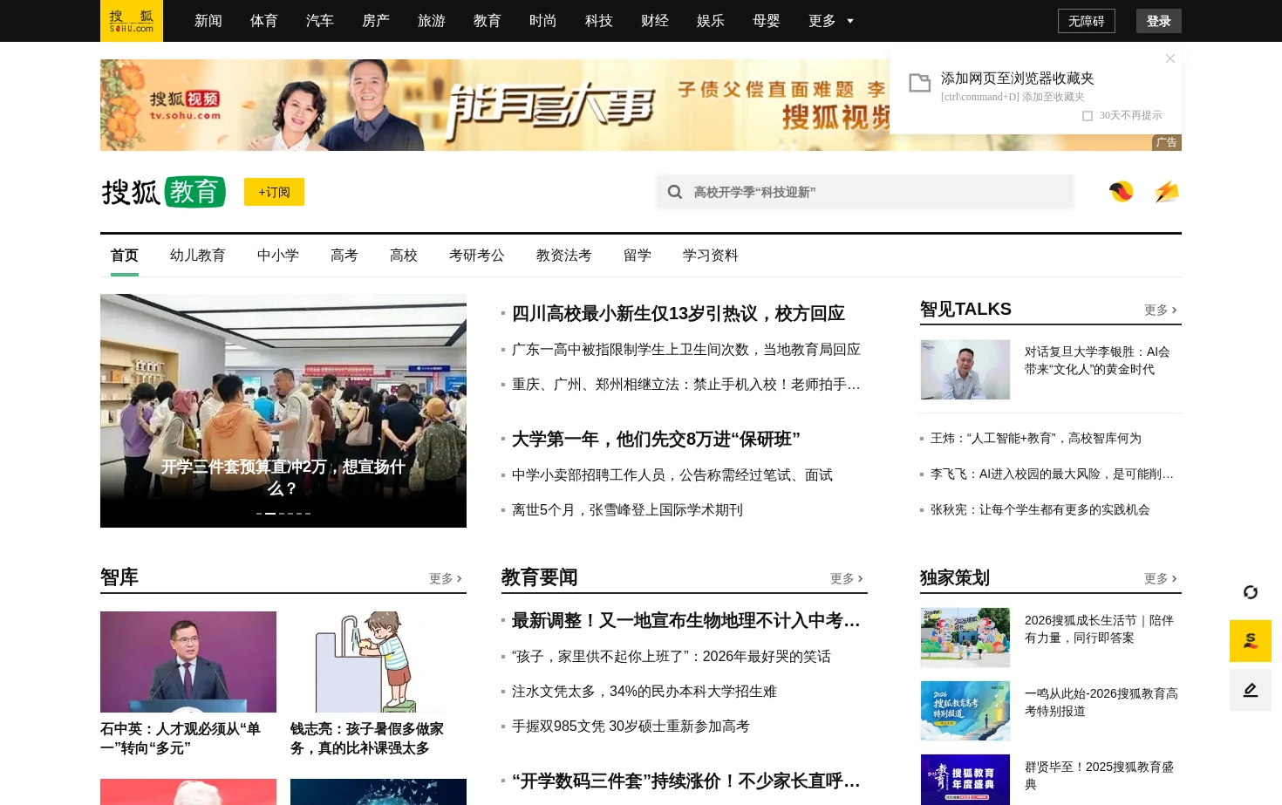Open 新闻 in the top menu
The height and width of the screenshot is (805, 1282).
208,21
